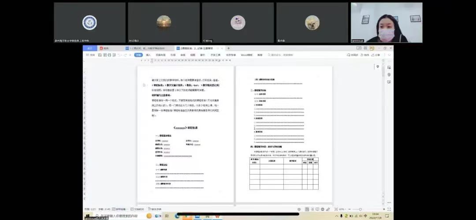
Task: Open the WPS 文件 menu
Action: [91, 55]
